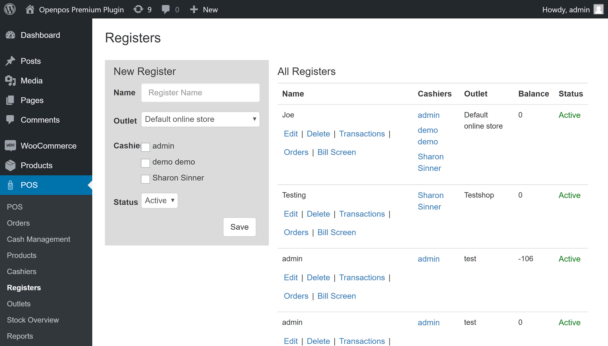
Task: Check the Sharon Sinner checkbox
Action: (146, 179)
